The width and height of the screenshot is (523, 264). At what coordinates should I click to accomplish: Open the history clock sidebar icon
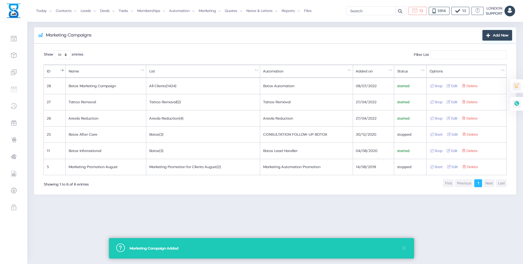pyautogui.click(x=14, y=106)
